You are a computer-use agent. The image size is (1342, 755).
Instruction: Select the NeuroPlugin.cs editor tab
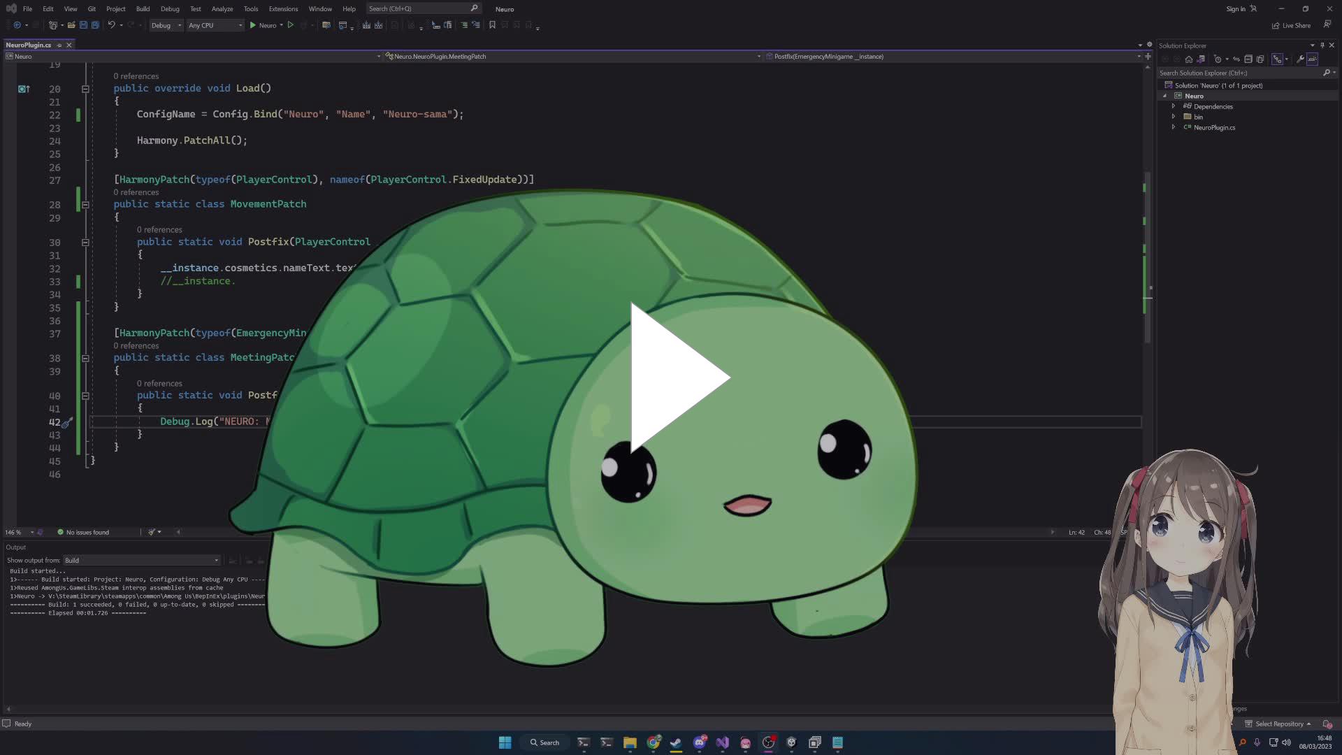[29, 45]
